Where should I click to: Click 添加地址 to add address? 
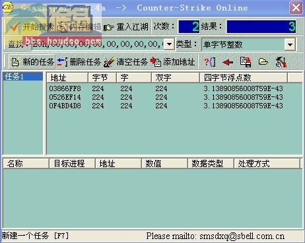[172, 62]
